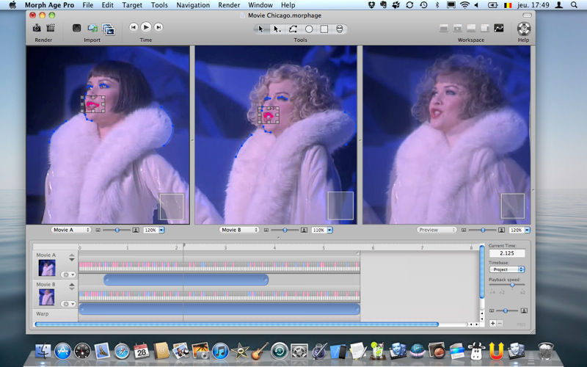This screenshot has width=587, height=367.
Task: Click the plus button below timeline
Action: [x=492, y=323]
